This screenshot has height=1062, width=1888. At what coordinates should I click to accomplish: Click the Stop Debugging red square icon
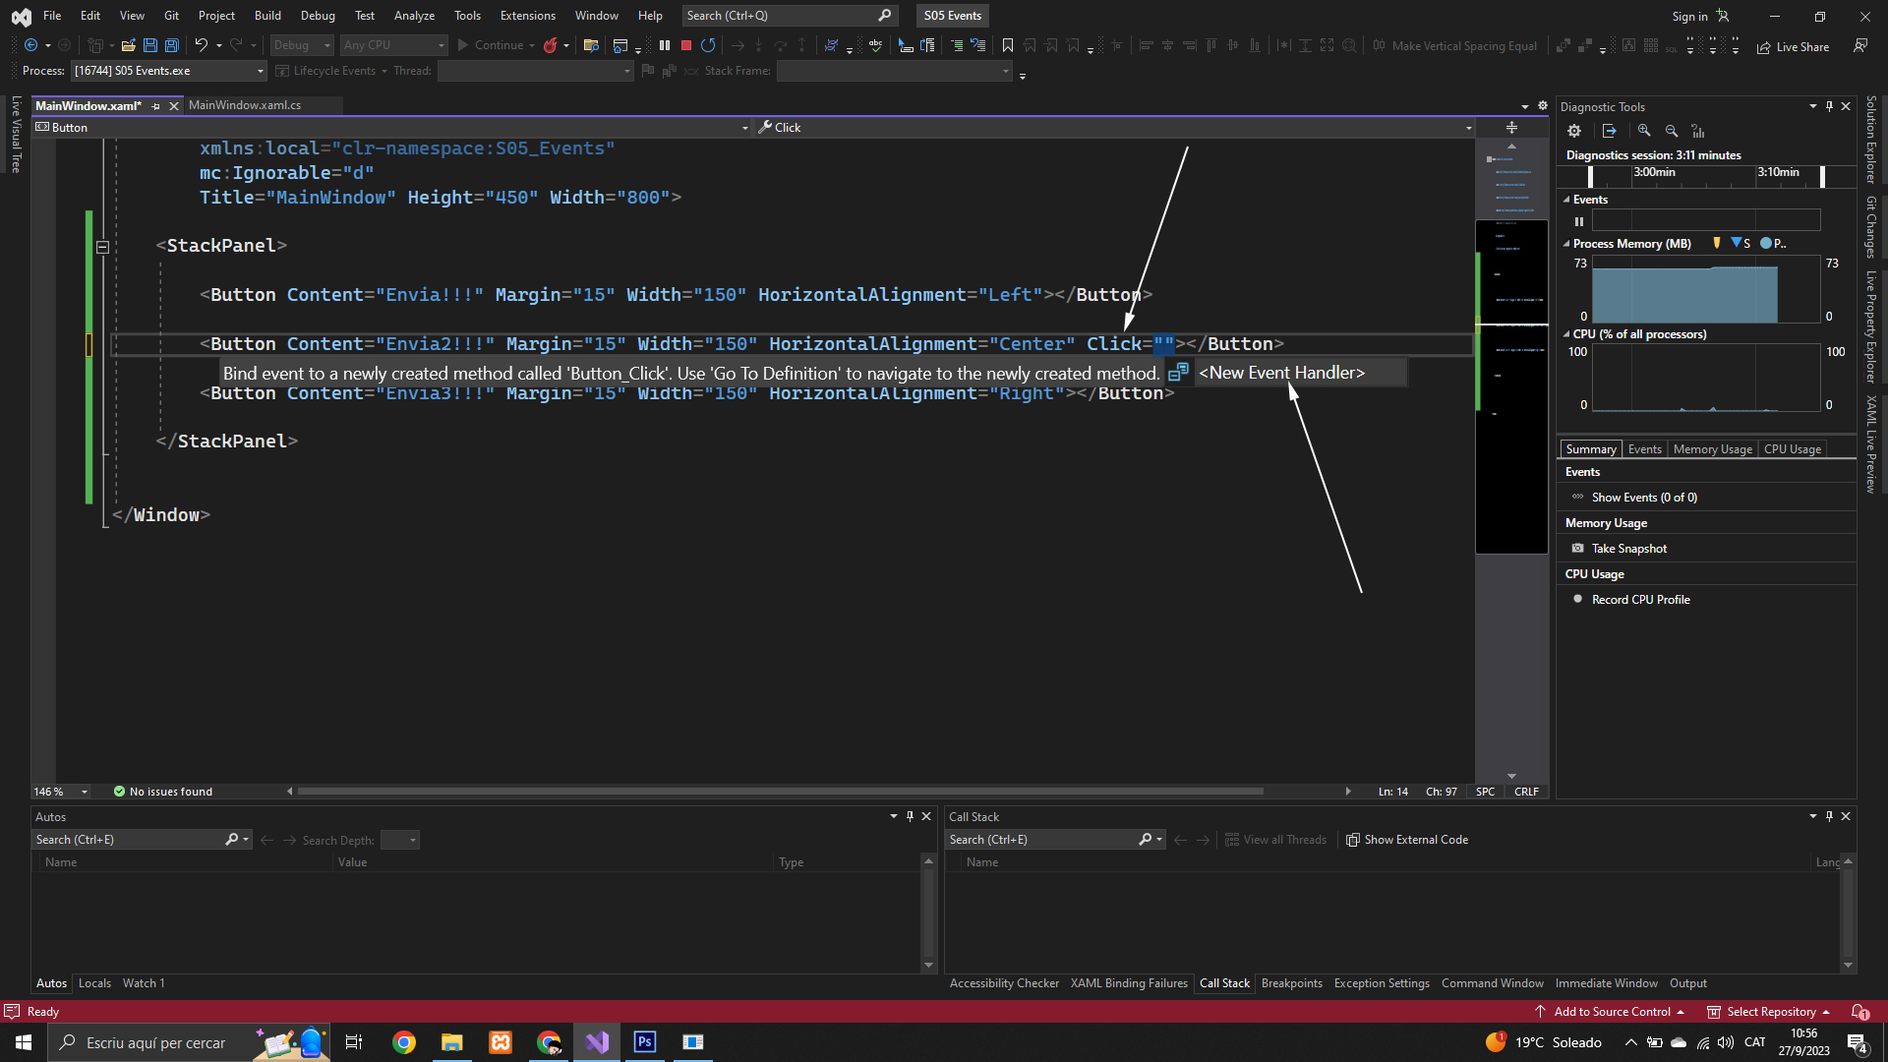point(686,45)
